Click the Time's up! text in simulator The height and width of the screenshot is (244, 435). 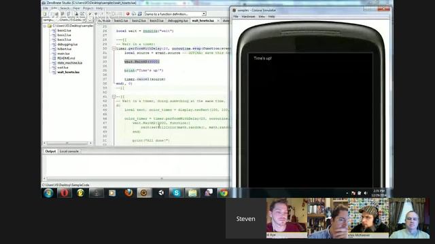pyautogui.click(x=263, y=58)
